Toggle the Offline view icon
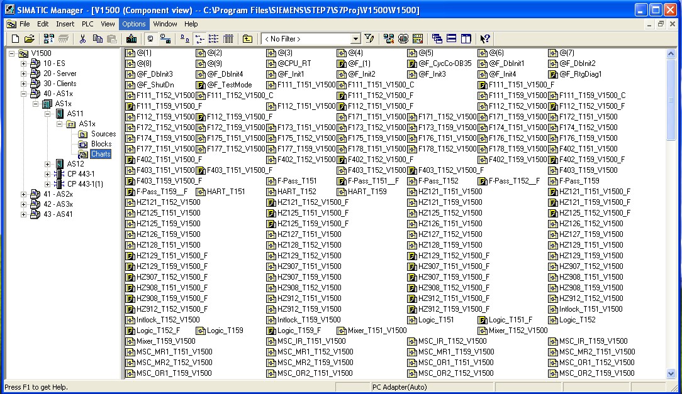The height and width of the screenshot is (394, 682). point(165,39)
